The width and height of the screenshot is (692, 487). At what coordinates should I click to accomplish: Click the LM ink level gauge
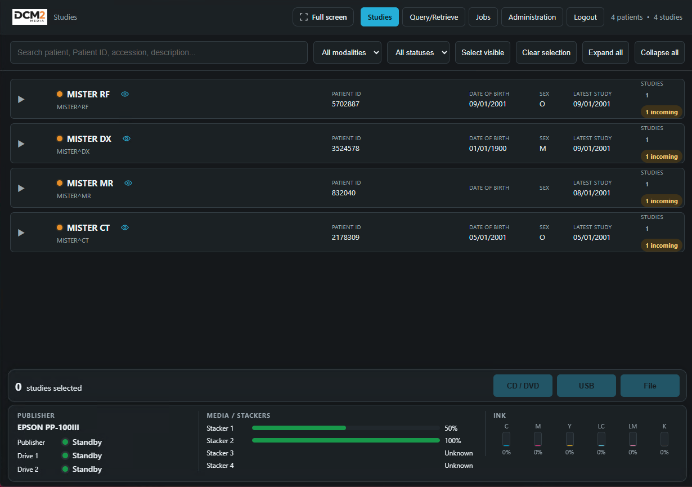tap(633, 439)
